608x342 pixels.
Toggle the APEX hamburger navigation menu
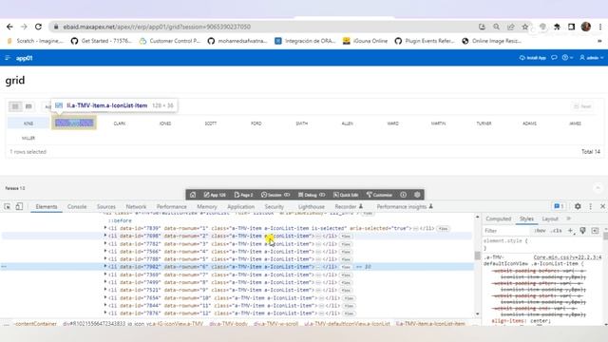[8, 58]
